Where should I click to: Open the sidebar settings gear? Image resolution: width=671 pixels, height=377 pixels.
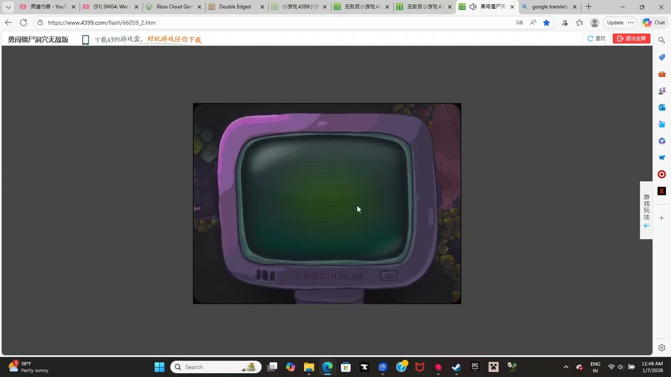[x=662, y=348]
